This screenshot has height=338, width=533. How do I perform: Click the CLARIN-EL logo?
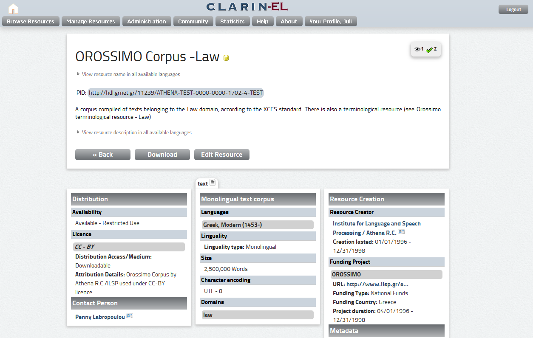pos(247,7)
